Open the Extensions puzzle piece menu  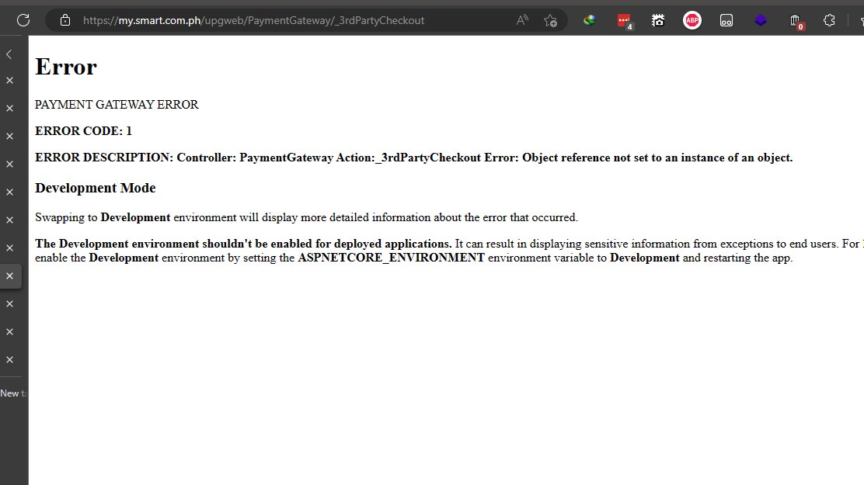tap(829, 20)
